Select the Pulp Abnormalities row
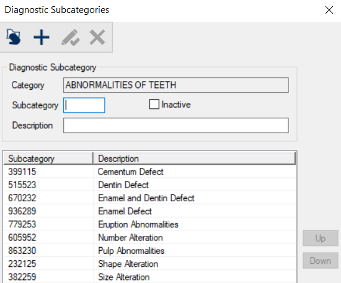Screen dimensions: 341x283 [x=149, y=251]
